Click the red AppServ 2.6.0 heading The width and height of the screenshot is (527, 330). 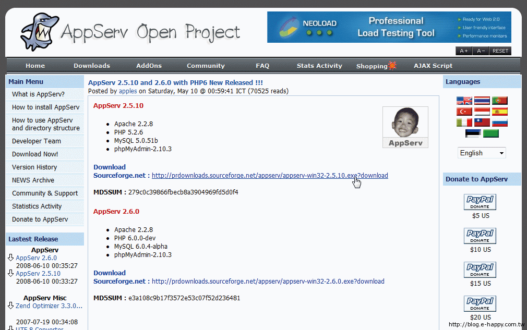tap(116, 212)
